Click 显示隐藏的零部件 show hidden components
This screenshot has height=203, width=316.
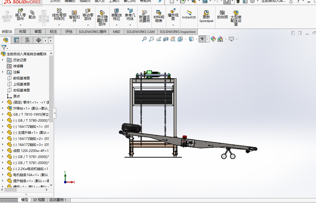click(102, 18)
